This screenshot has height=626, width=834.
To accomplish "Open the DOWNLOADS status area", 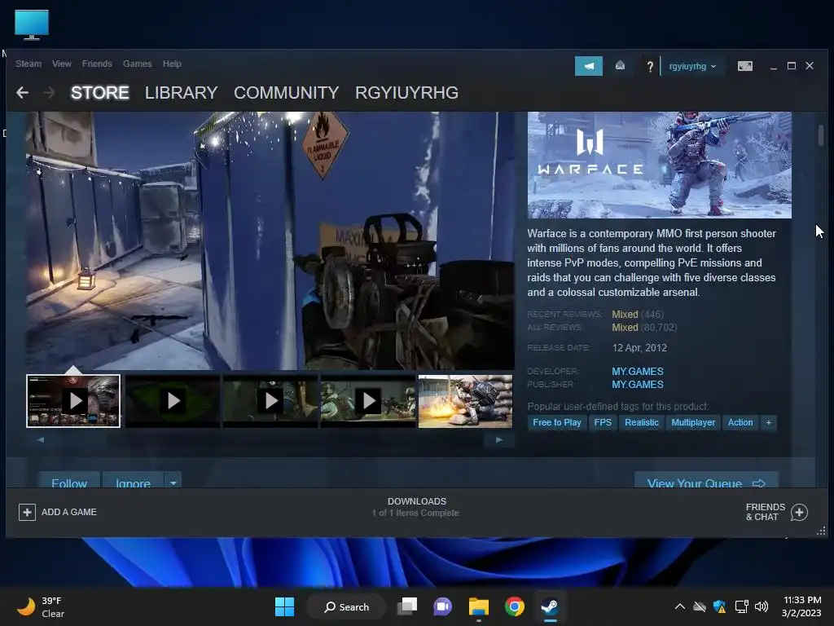I will (416, 507).
